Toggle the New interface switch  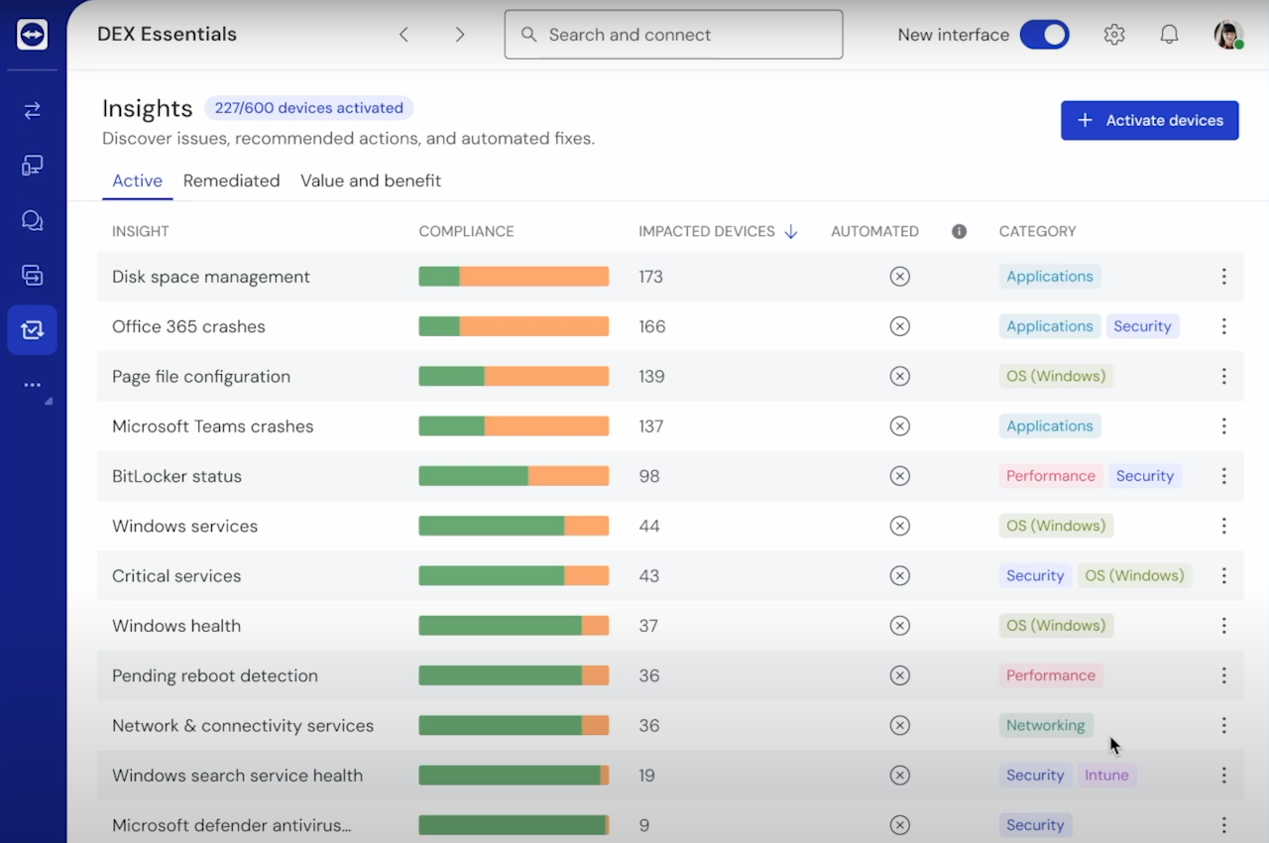1044,35
